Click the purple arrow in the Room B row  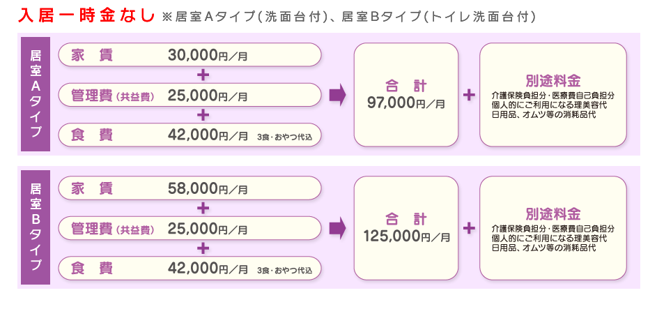click(337, 228)
